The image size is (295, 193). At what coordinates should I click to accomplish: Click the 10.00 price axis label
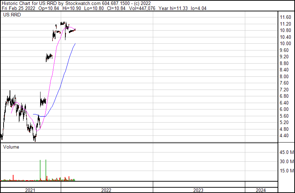pos(286,44)
